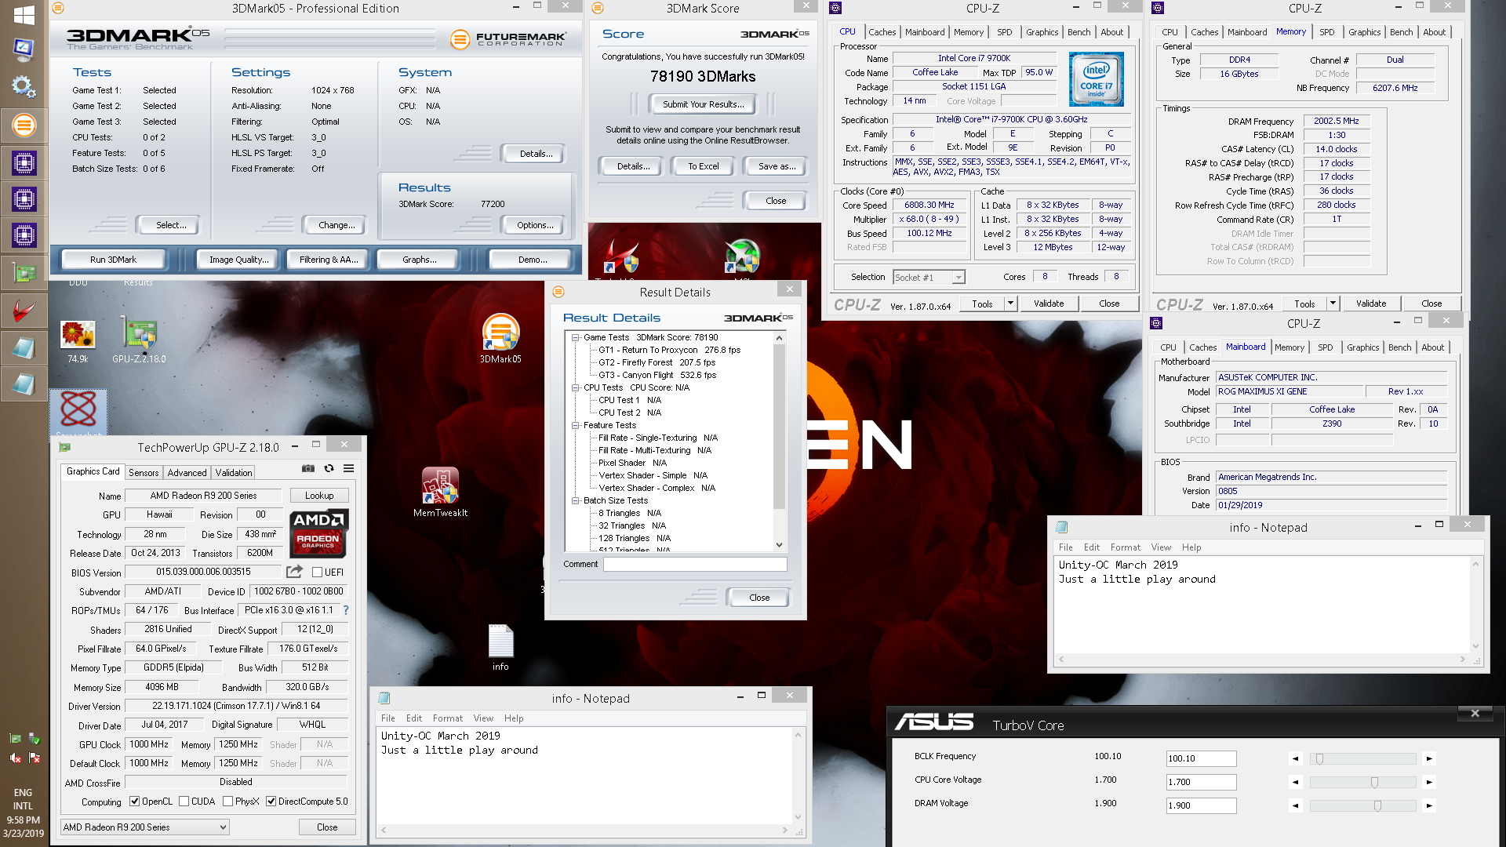Click Validate in the left CPU-Z window
Viewport: 1506px width, 847px height.
pyautogui.click(x=1049, y=304)
